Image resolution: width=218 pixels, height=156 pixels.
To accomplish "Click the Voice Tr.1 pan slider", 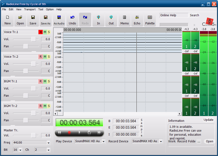I will tap(26, 46).
